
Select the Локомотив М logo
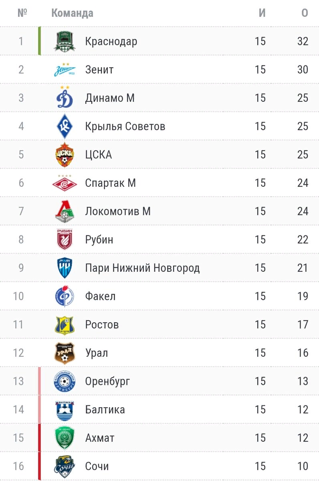pyautogui.click(x=65, y=211)
